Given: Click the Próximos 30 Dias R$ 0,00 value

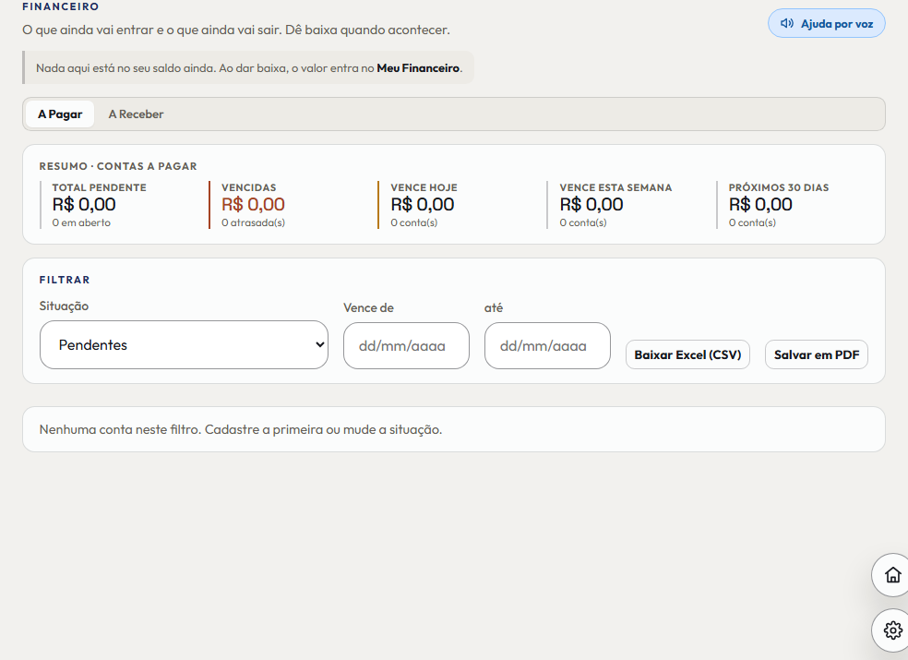Looking at the screenshot, I should 760,205.
